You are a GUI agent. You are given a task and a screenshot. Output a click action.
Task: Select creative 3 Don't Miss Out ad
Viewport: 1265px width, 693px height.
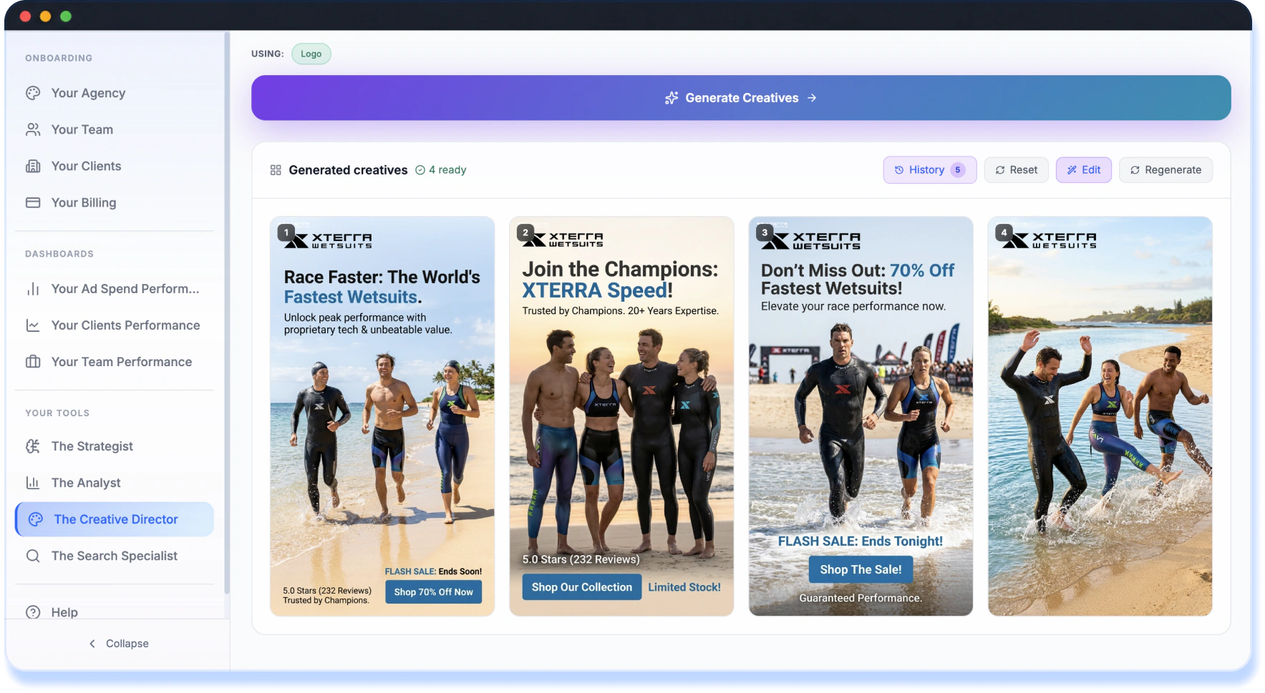click(861, 416)
